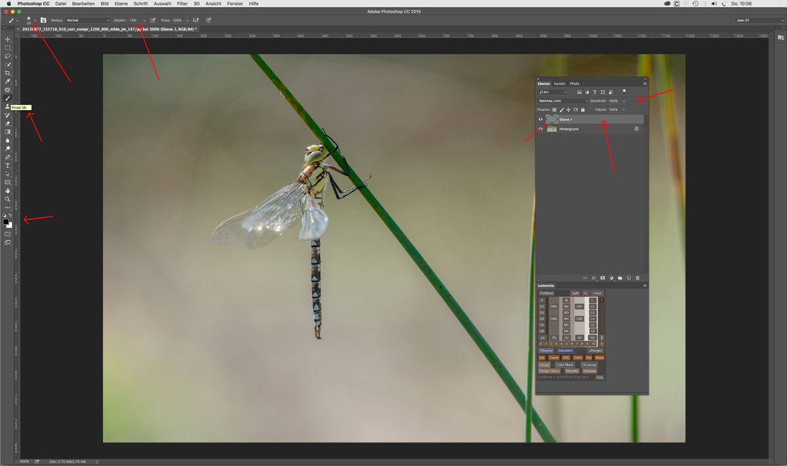Toggle visibility of the Hintergrund layer

click(x=540, y=129)
